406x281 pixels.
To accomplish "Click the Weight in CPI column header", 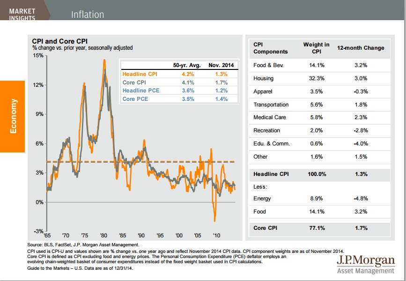I will coord(316,48).
